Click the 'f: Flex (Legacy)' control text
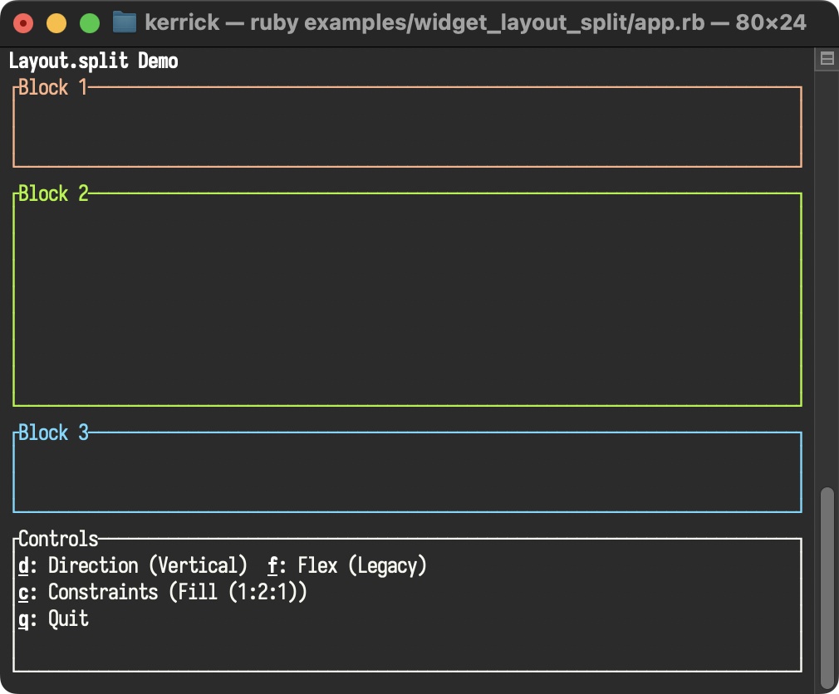 tap(346, 565)
